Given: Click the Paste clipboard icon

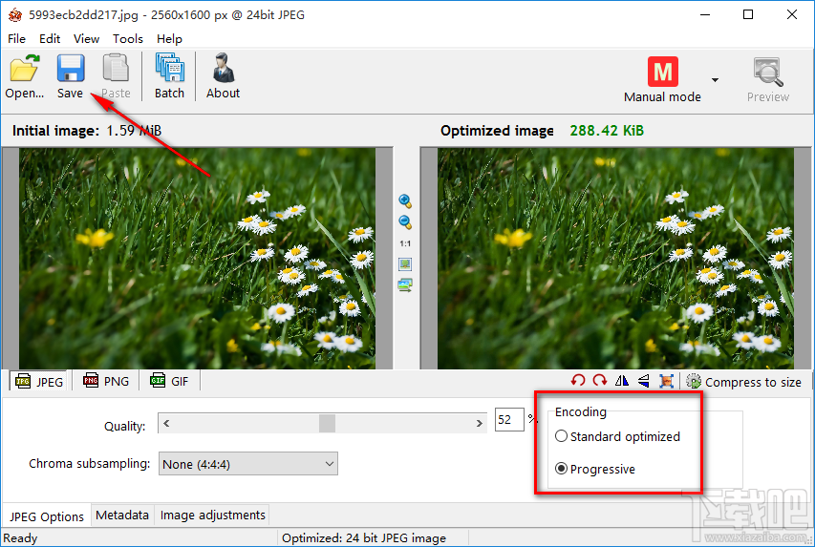Looking at the screenshot, I should point(116,68).
